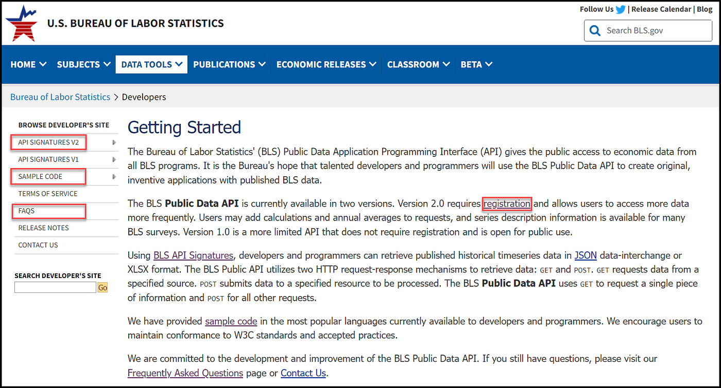Open the HOME menu

pyautogui.click(x=28, y=64)
